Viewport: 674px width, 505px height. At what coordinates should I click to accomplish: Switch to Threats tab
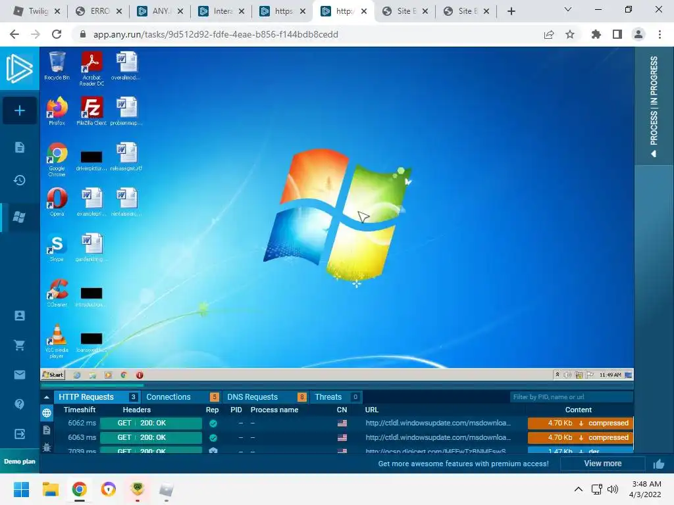[x=336, y=397]
